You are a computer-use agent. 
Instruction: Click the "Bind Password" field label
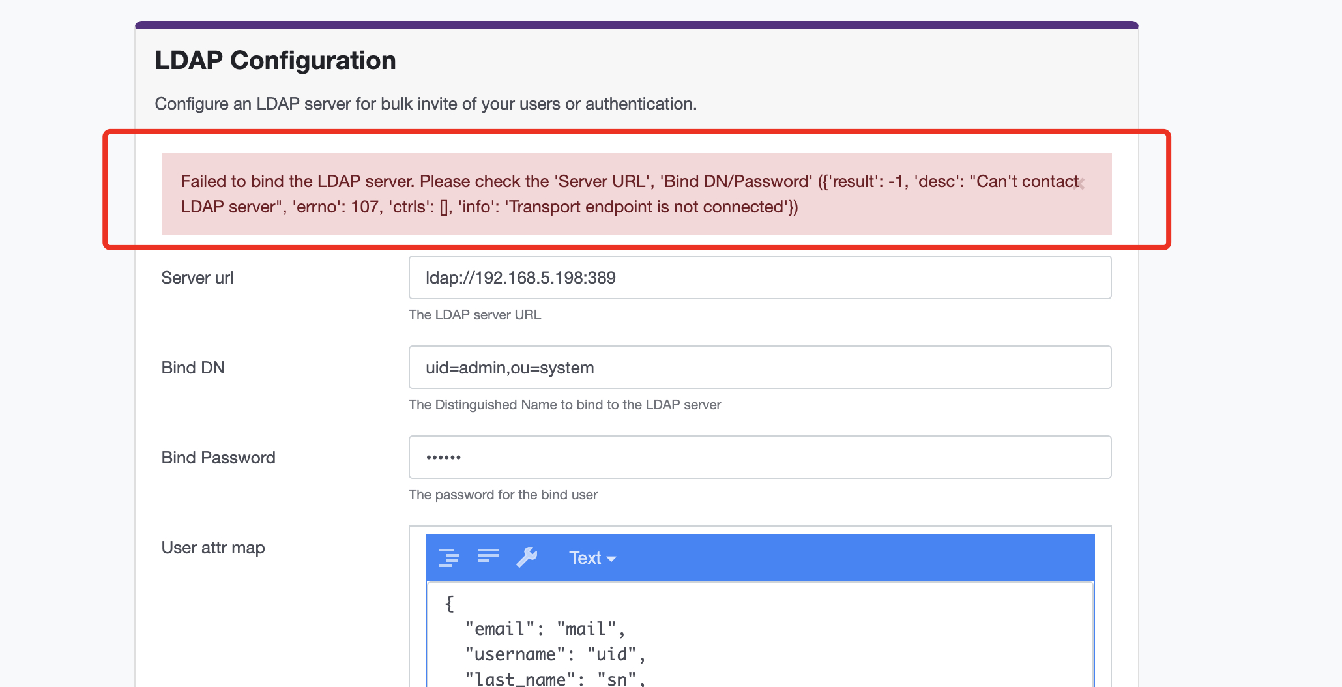218,458
